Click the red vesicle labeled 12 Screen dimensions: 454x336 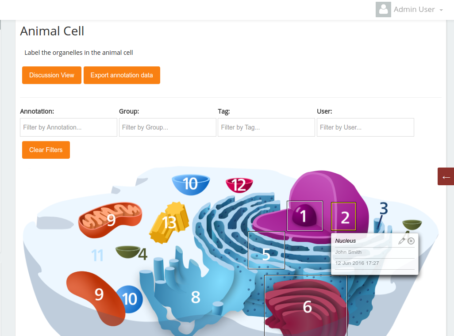239,185
